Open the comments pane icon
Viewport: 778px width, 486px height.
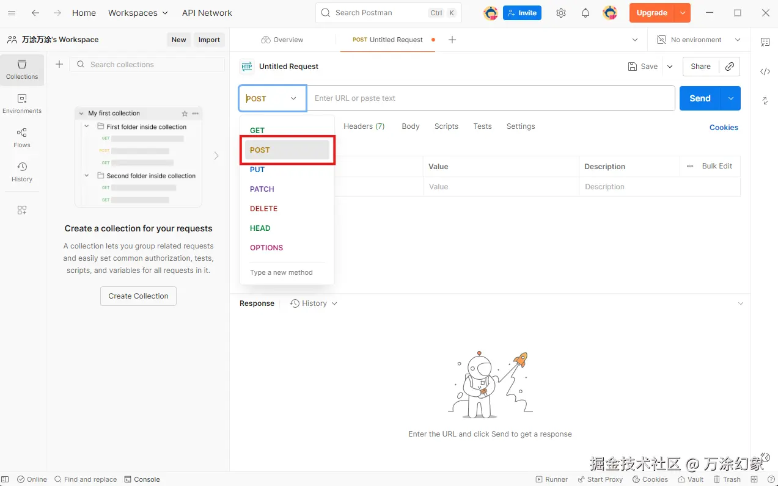pyautogui.click(x=765, y=42)
